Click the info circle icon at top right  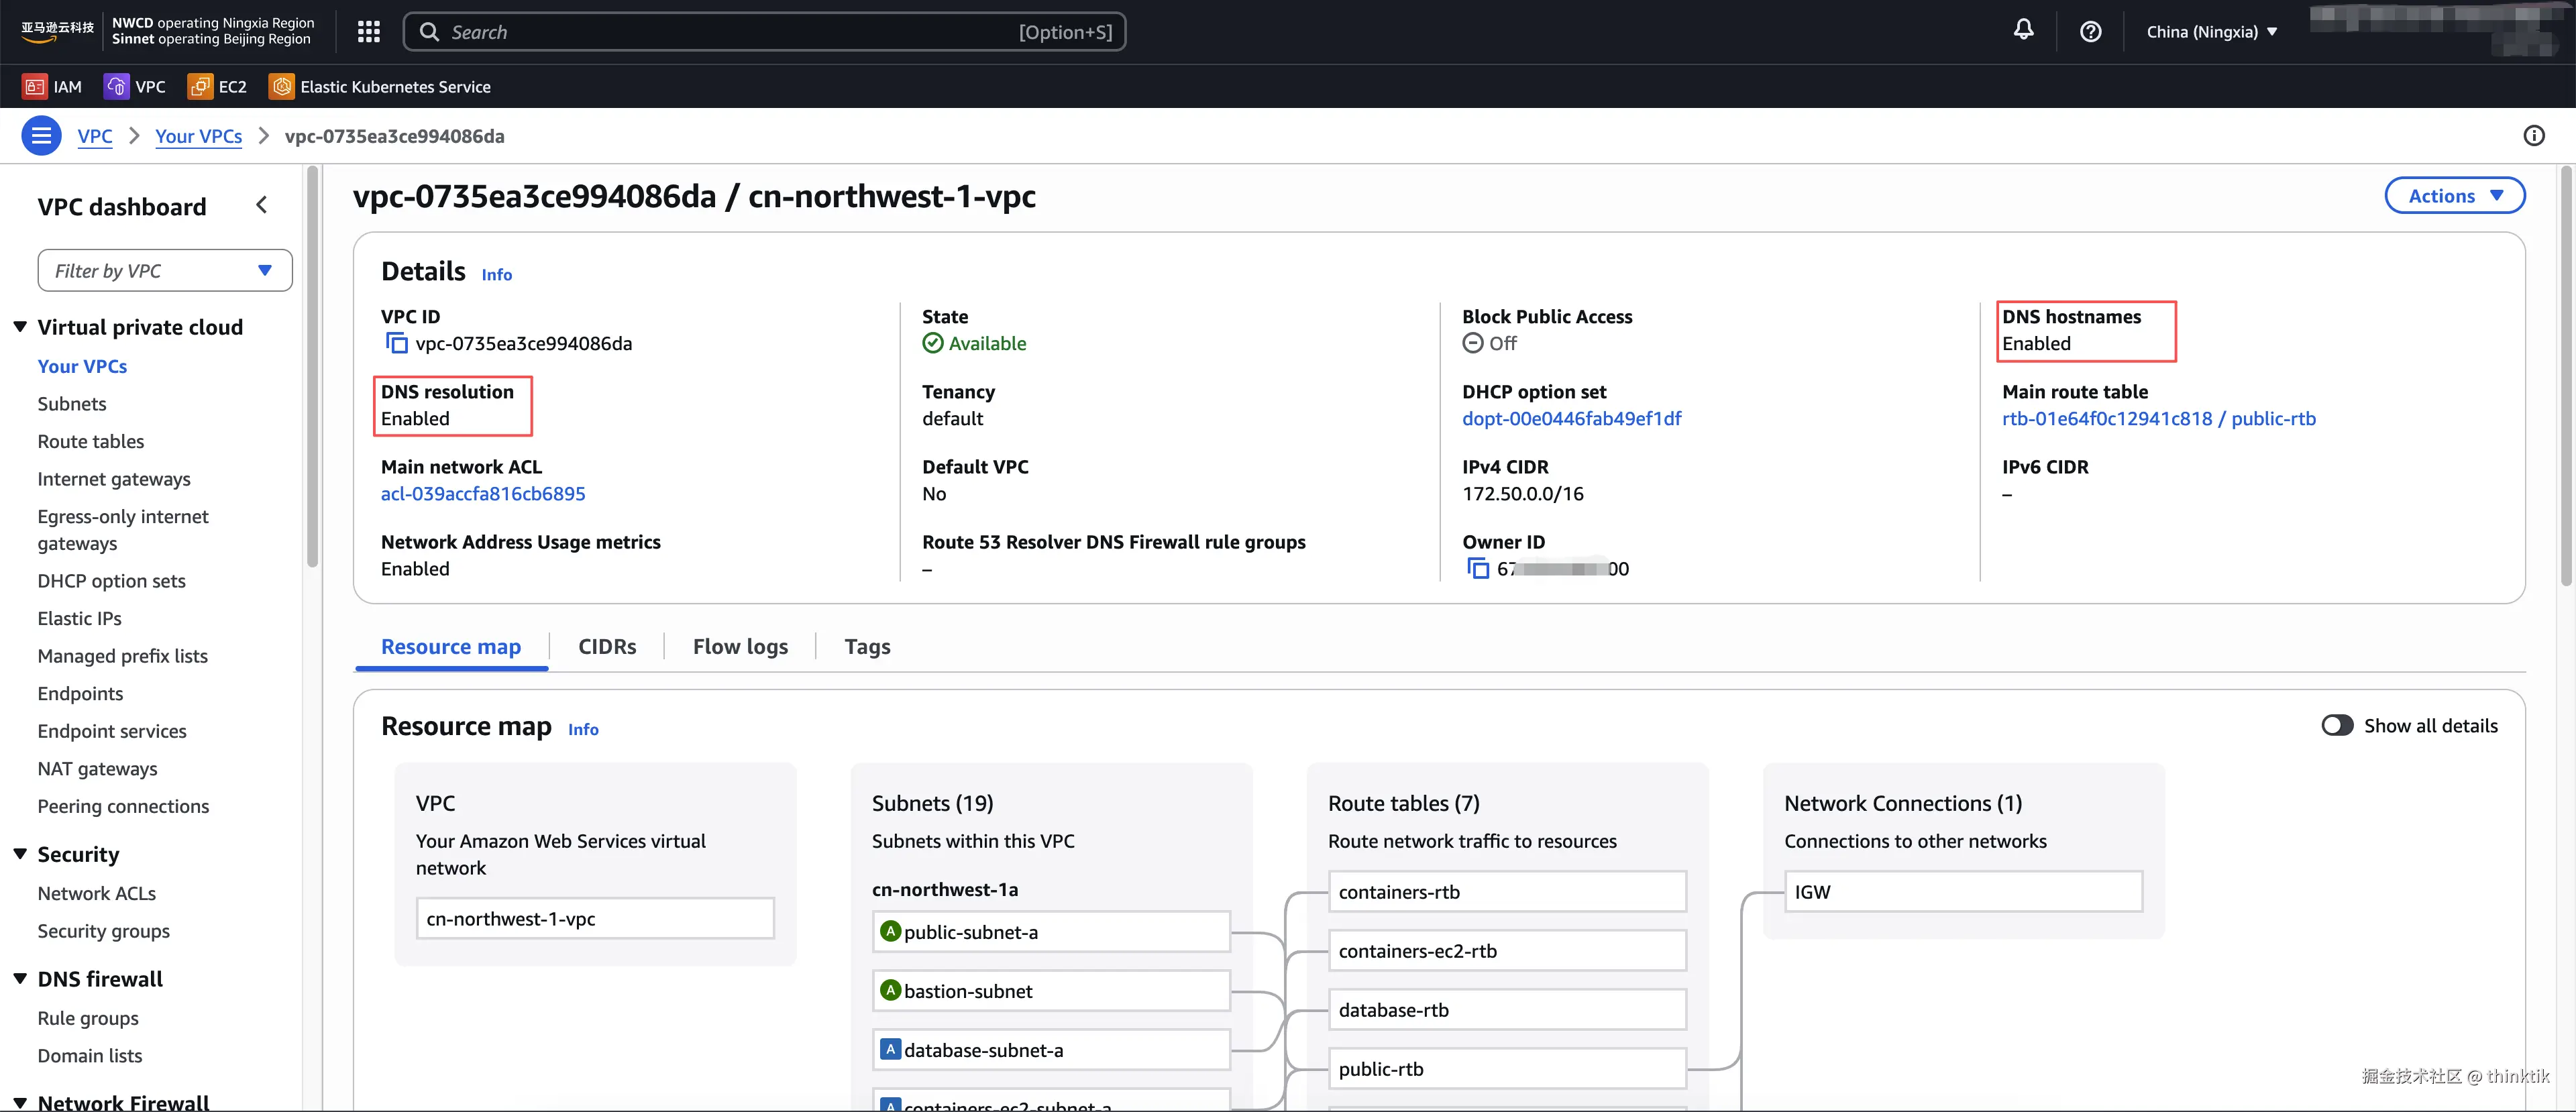tap(2533, 136)
